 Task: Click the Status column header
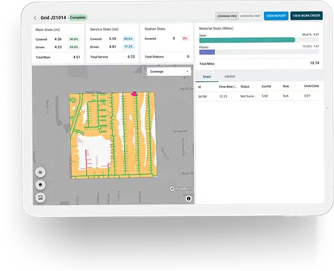[x=245, y=87]
